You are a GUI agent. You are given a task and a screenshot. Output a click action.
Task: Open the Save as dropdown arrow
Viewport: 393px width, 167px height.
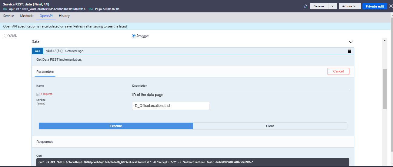tap(333, 6)
